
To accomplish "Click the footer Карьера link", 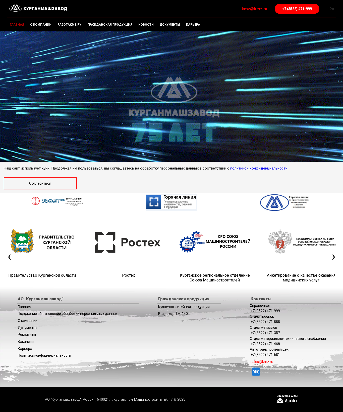I will point(25,349).
